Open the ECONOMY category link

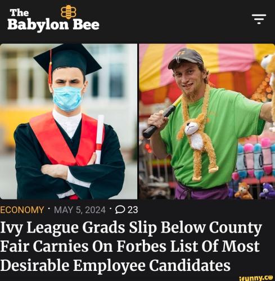pos(22,210)
